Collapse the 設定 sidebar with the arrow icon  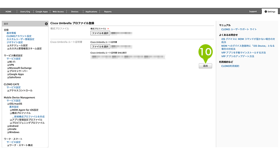click(x=46, y=24)
